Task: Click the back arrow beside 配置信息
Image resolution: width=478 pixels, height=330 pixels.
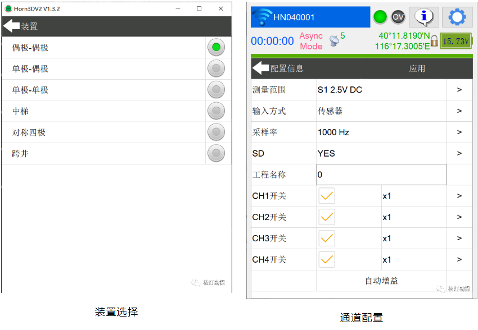Action: click(260, 68)
